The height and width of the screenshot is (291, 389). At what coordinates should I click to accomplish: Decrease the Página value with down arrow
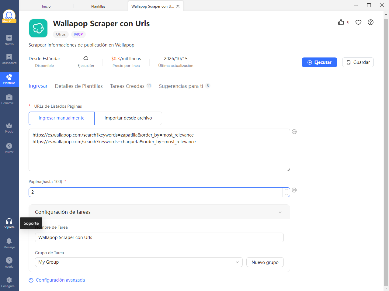click(x=286, y=195)
